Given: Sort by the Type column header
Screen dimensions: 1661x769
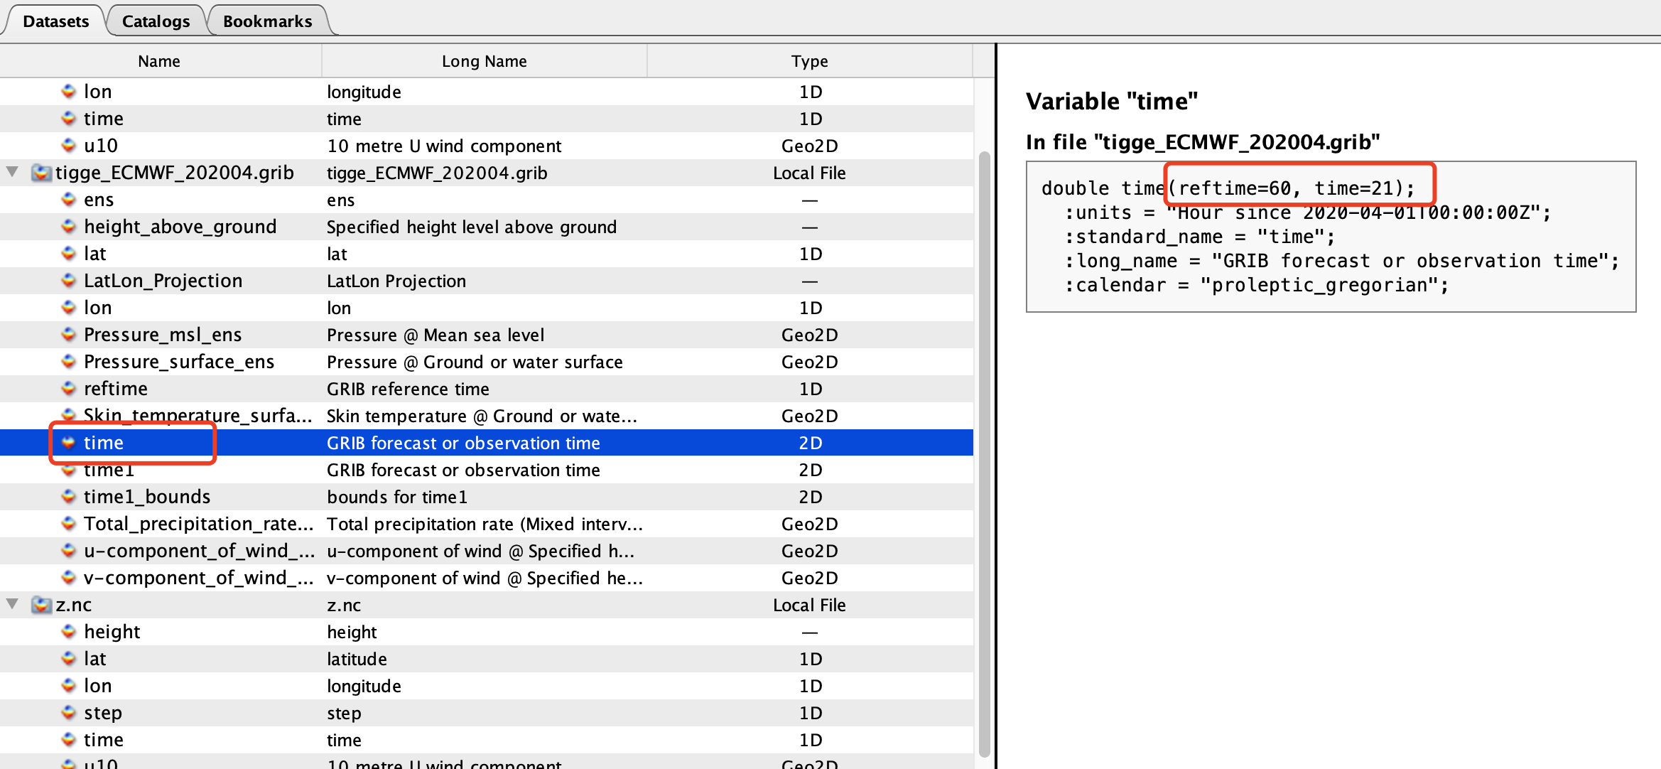Looking at the screenshot, I should coord(809,61).
